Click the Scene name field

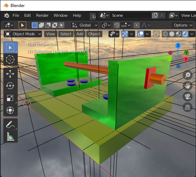(131, 15)
